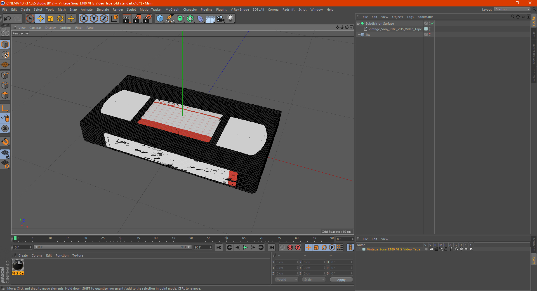Open viewport Cameras menu
The image size is (537, 291).
tap(35, 28)
